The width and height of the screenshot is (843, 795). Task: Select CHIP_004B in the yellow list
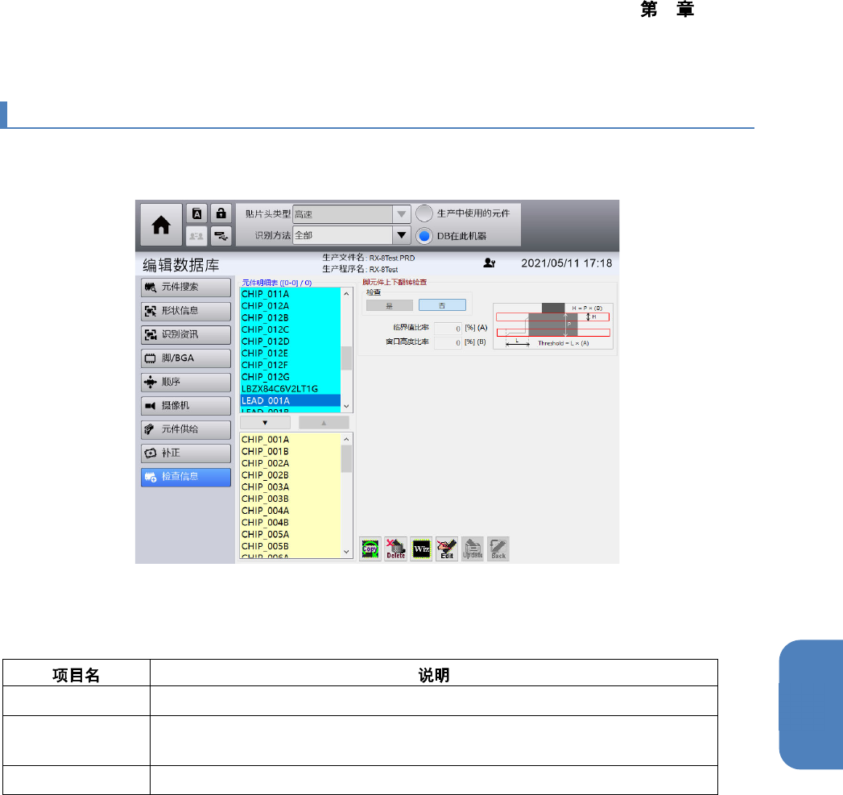(291, 522)
